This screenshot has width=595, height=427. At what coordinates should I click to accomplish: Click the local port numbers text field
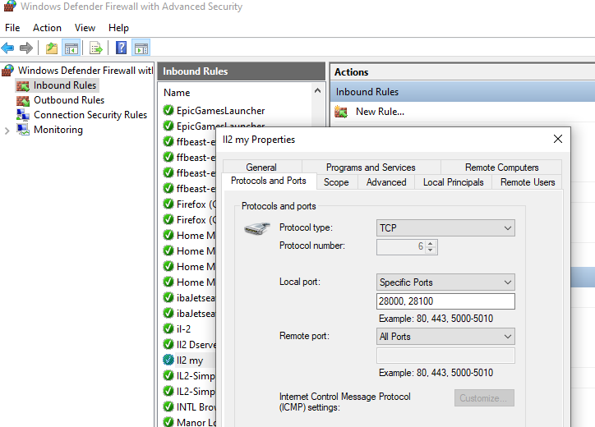pos(445,301)
